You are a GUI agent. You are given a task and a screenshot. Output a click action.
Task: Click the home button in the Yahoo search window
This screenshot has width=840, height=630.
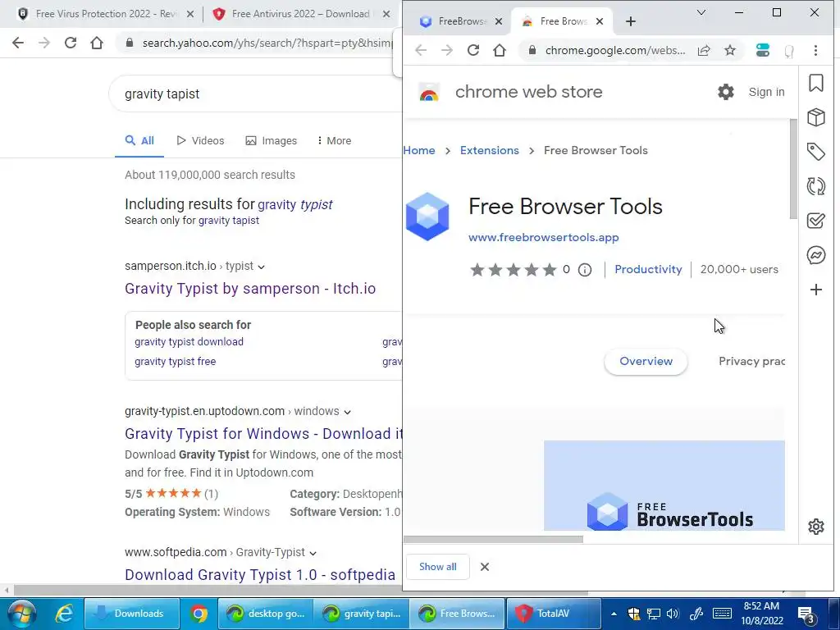(x=97, y=43)
